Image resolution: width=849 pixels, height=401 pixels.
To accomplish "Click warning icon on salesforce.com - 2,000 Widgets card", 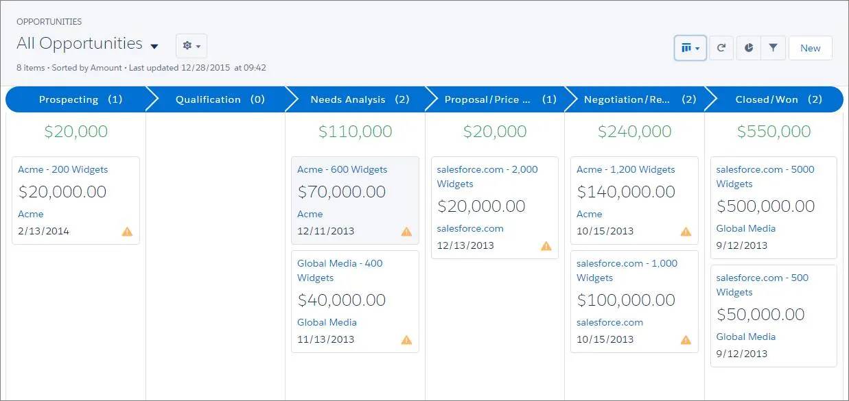I will pyautogui.click(x=546, y=245).
